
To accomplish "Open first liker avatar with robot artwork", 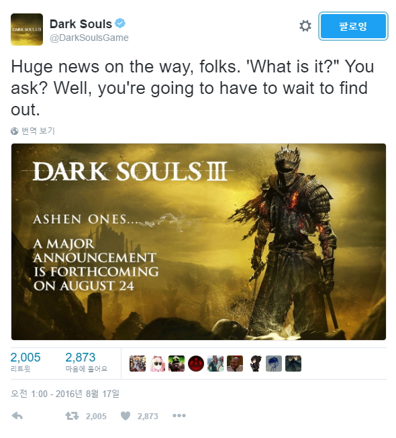I will [138, 364].
